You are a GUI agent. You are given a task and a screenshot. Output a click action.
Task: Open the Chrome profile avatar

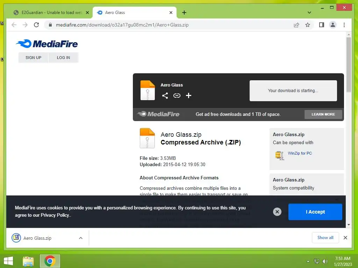(333, 25)
